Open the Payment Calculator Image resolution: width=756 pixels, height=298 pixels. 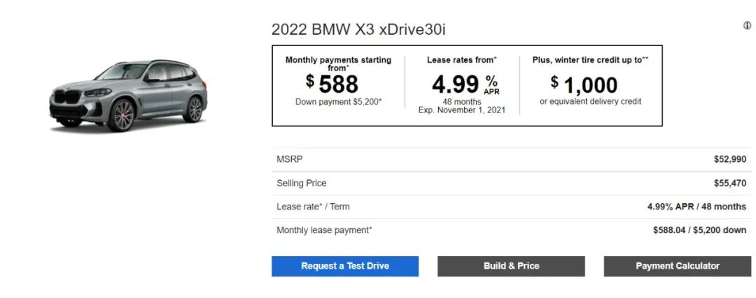(x=678, y=267)
